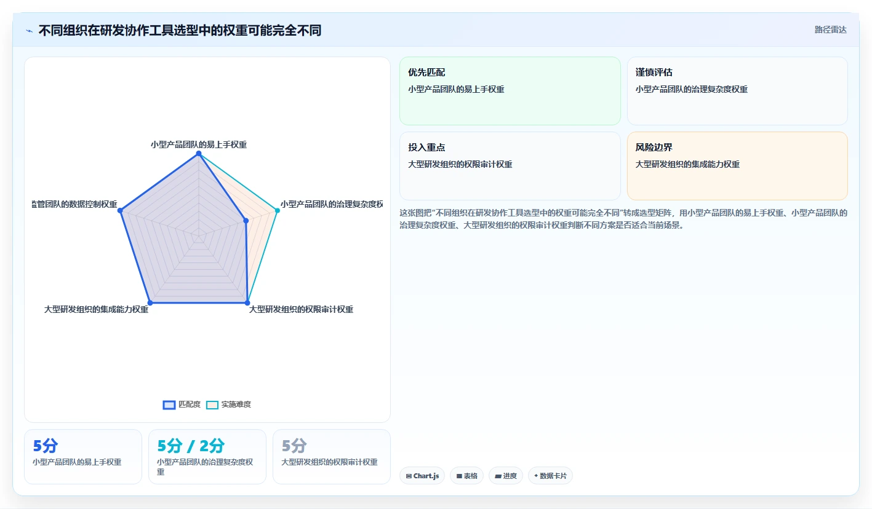Toggle the 匹配度 legend swatch
The height and width of the screenshot is (509, 872).
pyautogui.click(x=169, y=404)
